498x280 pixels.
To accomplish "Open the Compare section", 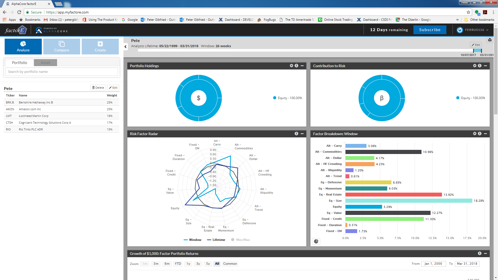I will [61, 47].
